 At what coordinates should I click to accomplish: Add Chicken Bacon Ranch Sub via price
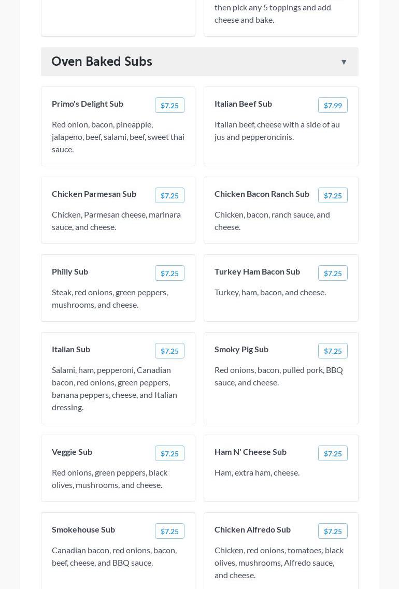click(333, 195)
